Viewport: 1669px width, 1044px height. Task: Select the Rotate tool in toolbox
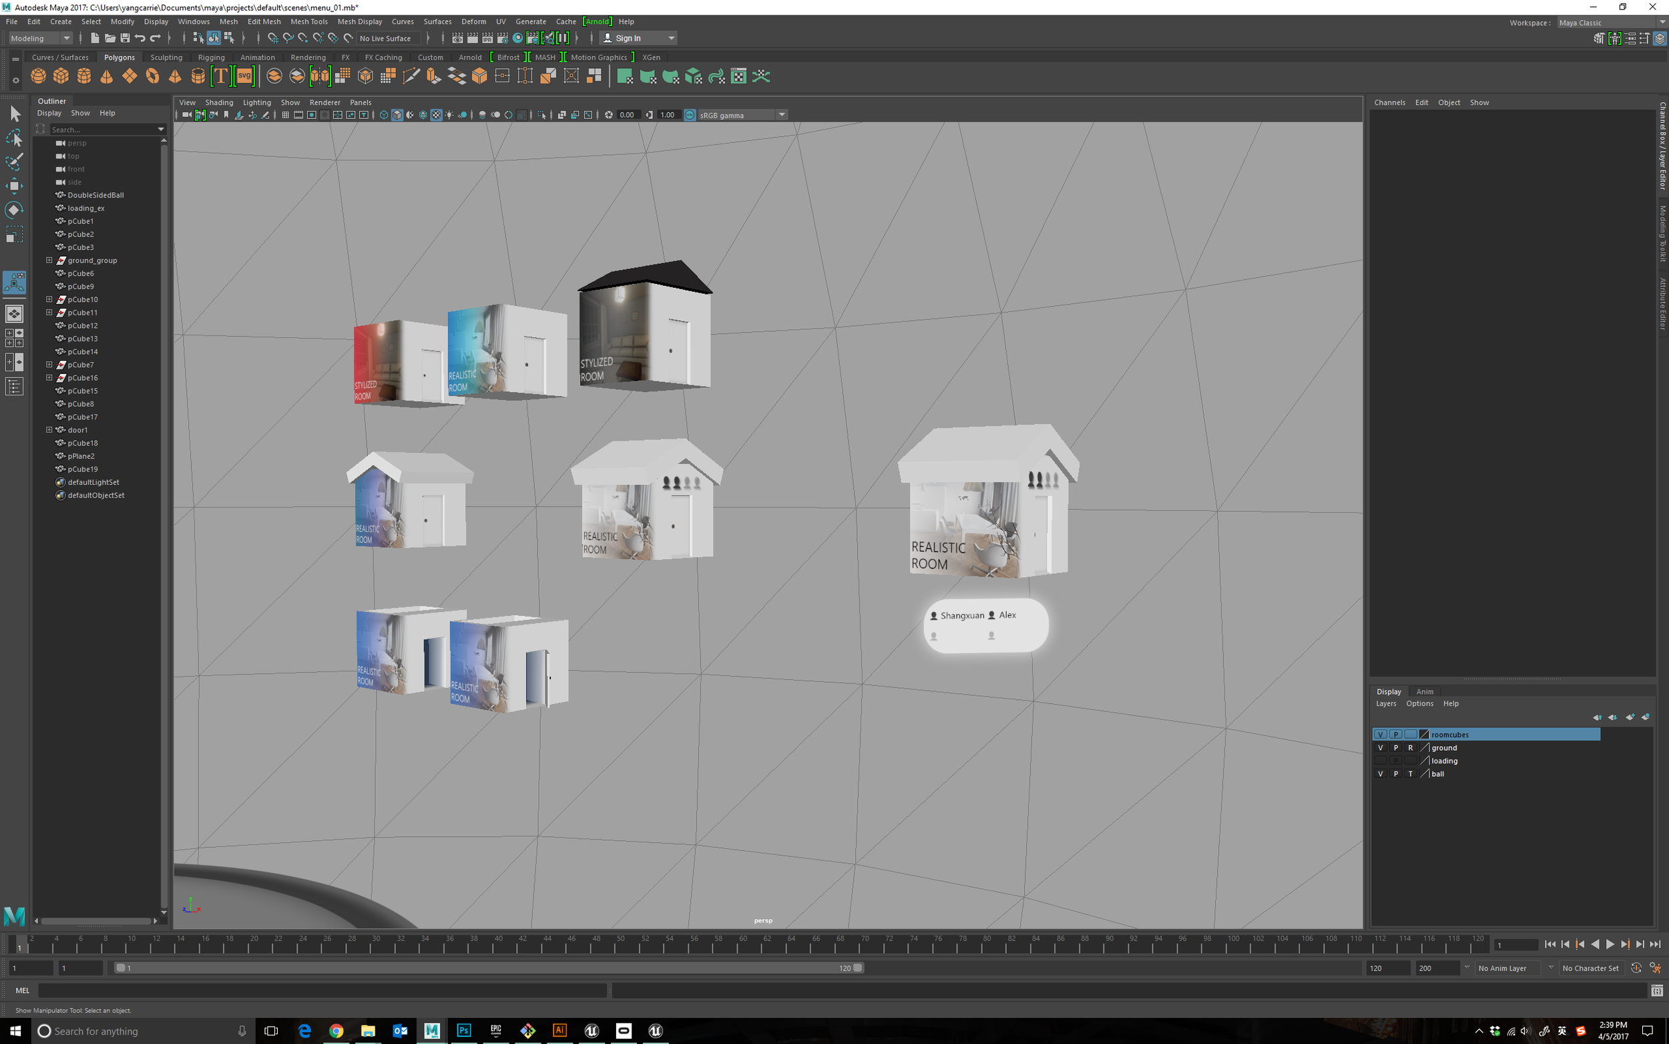click(15, 210)
